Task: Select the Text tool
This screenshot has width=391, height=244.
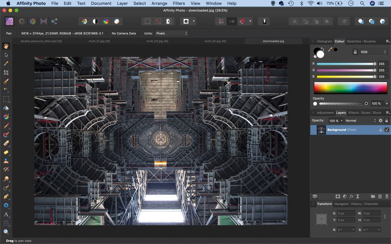Action: (x=6, y=215)
